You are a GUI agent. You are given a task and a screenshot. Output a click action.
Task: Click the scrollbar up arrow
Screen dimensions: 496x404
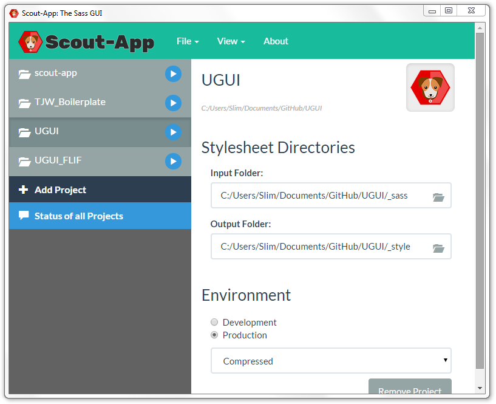coord(480,28)
